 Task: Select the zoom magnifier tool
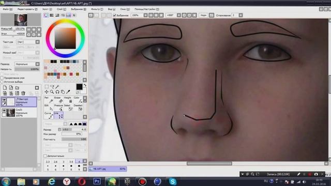tap(52, 92)
